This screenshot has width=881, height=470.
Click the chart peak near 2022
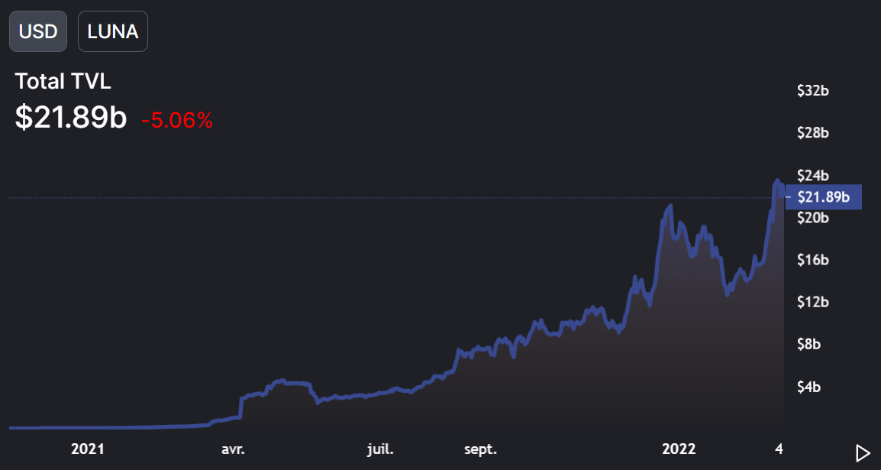point(670,205)
